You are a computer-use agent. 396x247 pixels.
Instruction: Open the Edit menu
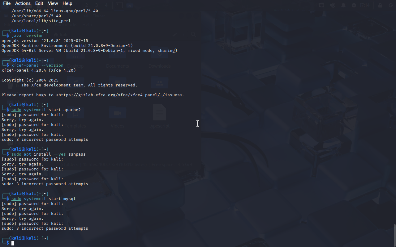click(x=39, y=3)
